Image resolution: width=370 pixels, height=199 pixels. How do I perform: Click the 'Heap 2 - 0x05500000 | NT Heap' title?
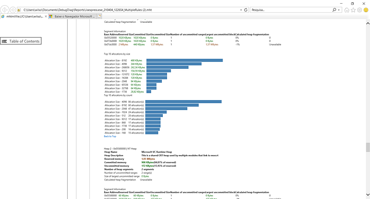pyautogui.click(x=121, y=149)
